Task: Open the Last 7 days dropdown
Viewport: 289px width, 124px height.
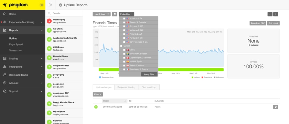Action: (x=101, y=14)
